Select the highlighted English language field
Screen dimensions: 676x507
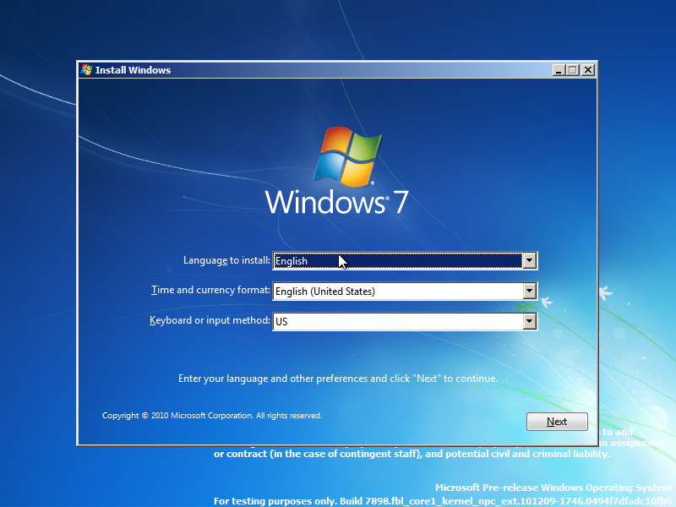(x=397, y=261)
